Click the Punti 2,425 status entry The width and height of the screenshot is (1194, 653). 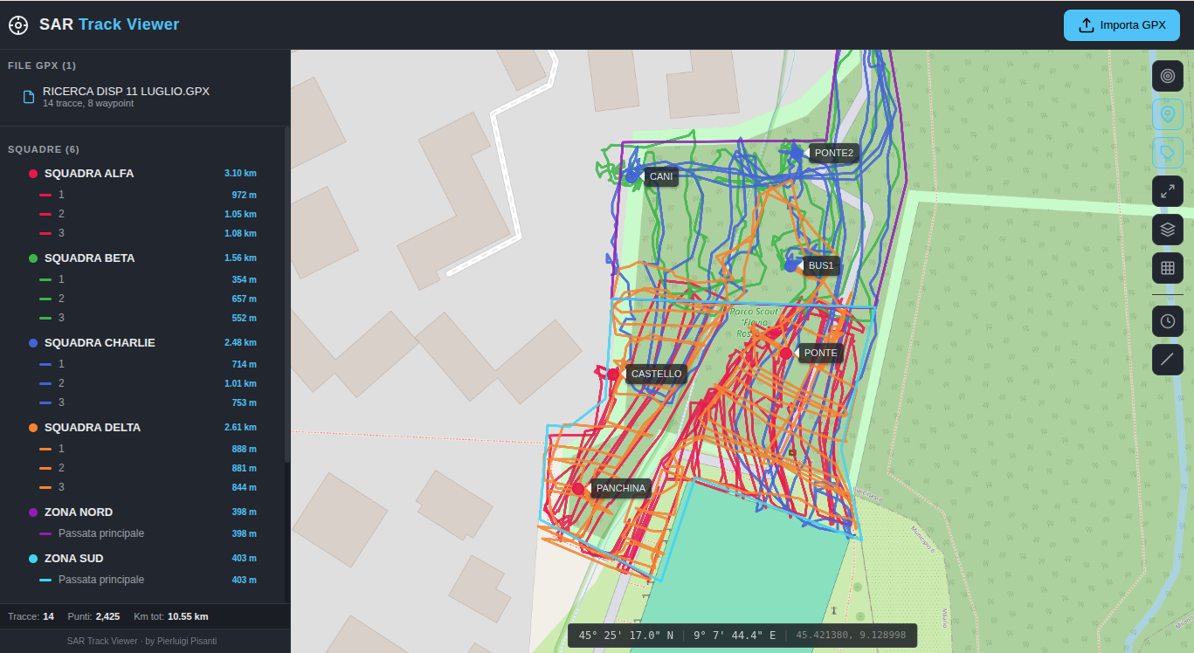[x=93, y=616]
